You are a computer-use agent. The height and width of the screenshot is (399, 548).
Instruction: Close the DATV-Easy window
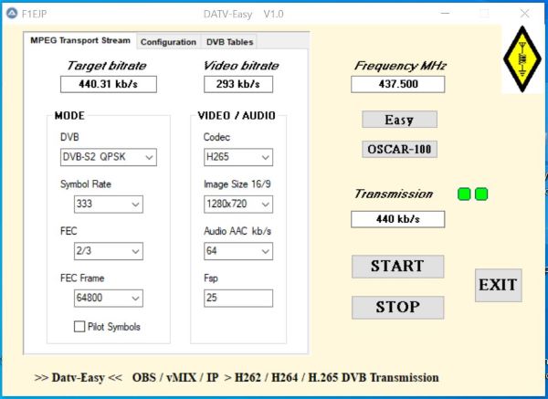[x=524, y=14]
